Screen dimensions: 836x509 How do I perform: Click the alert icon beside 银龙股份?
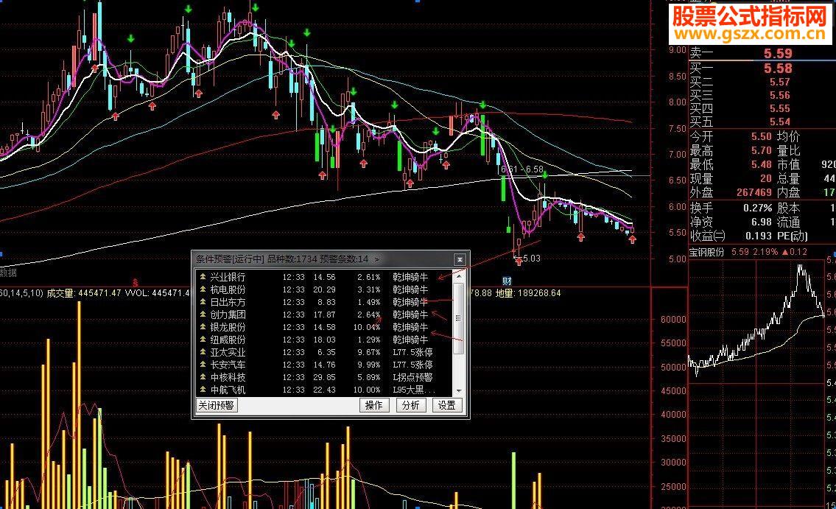(x=203, y=327)
